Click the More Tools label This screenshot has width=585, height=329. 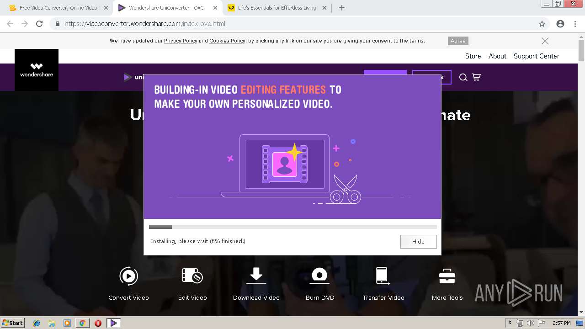(x=447, y=297)
